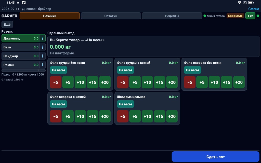Viewport: 261px width, 163px height.
Task: Add 20 to Филе грудки с кожей
Action: coord(172,82)
